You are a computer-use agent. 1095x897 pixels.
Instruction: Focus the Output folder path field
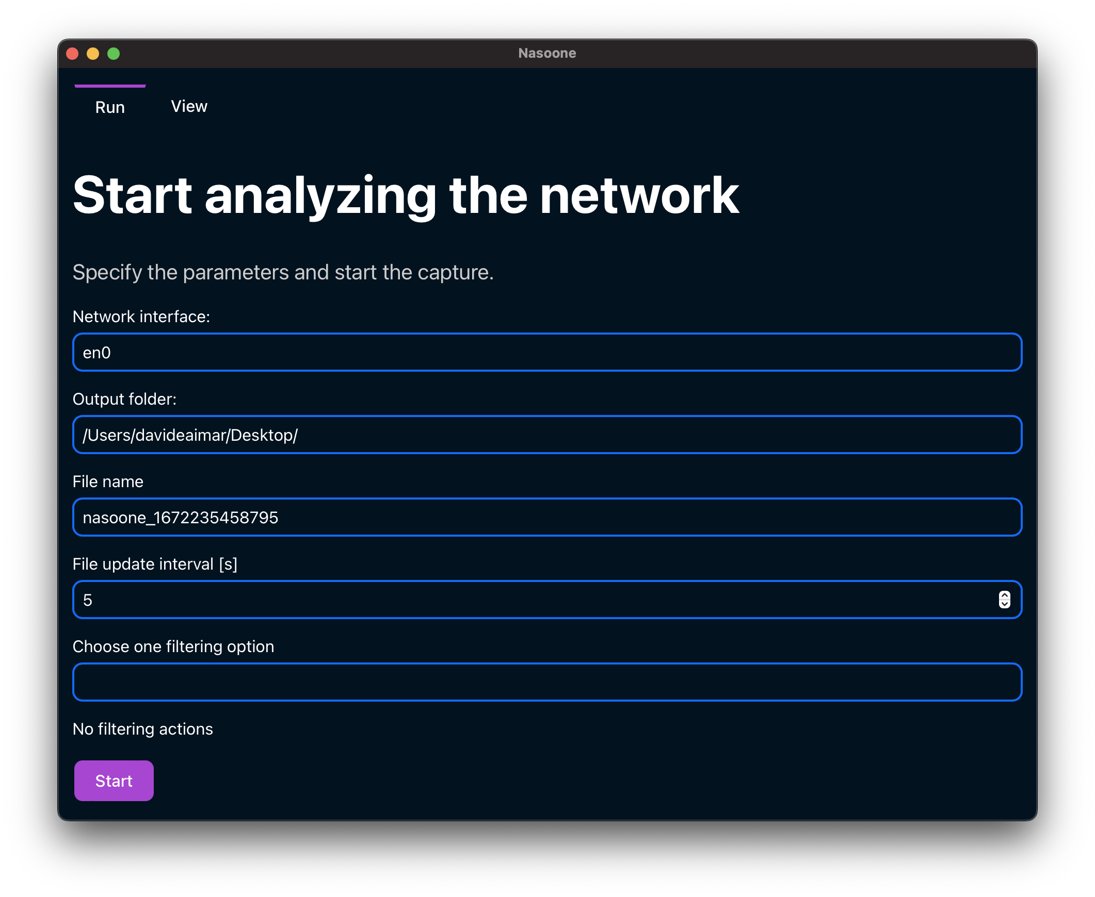(546, 435)
